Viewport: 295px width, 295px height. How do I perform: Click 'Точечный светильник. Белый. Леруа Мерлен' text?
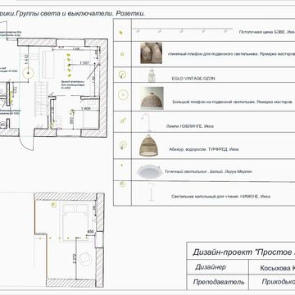pos(208,171)
